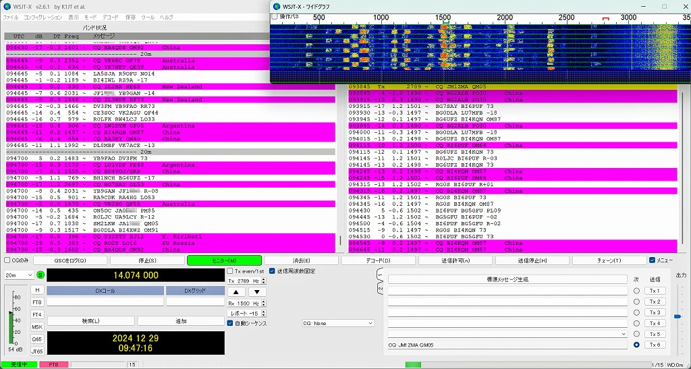Click QSOをログ(Q) button
The width and height of the screenshot is (691, 369).
tap(70, 260)
